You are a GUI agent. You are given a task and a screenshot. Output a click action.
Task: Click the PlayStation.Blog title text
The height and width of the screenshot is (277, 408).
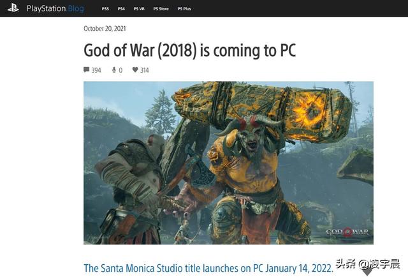55,8
